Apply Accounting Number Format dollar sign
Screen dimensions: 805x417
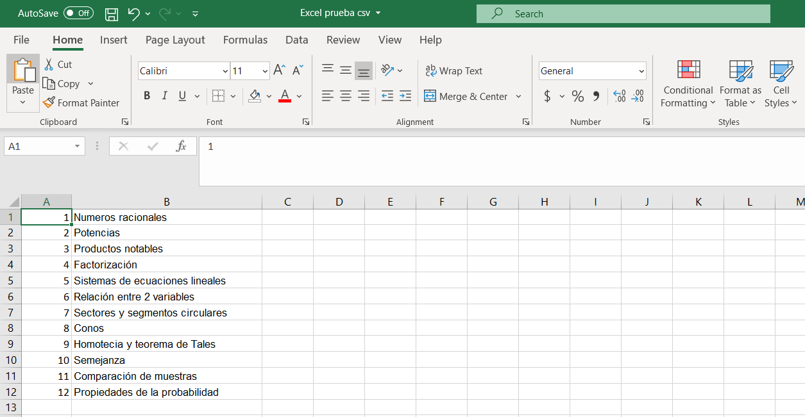pyautogui.click(x=547, y=96)
